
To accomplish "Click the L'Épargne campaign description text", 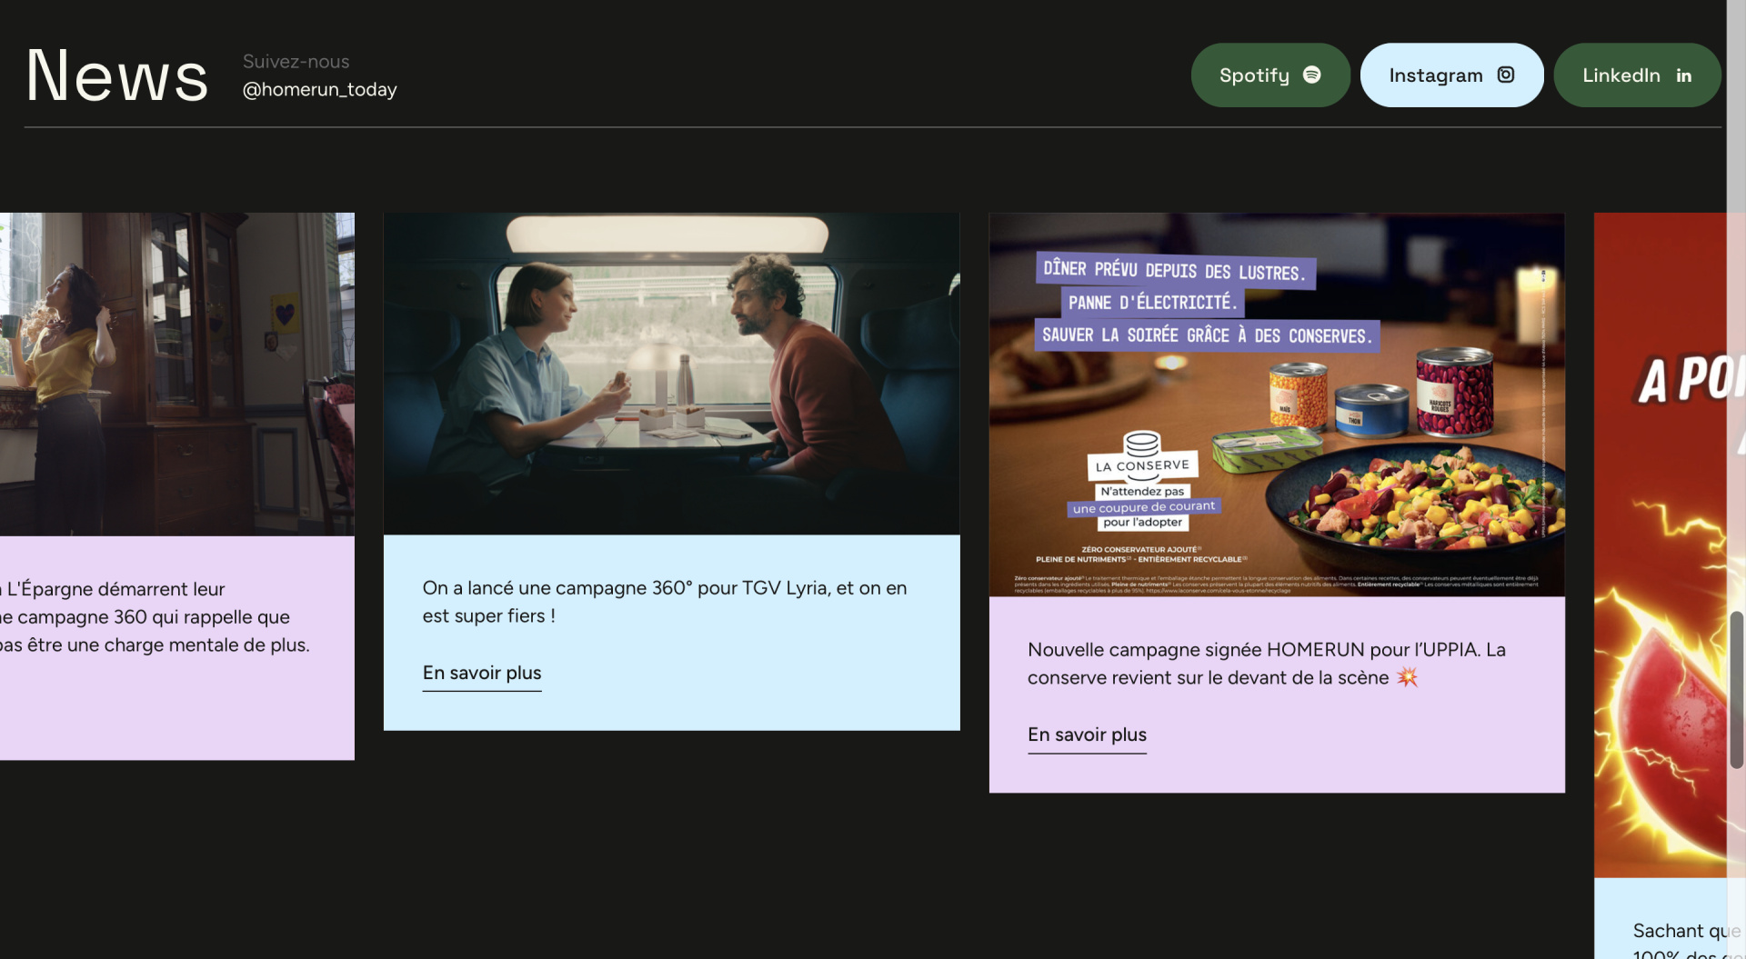I will [x=156, y=617].
